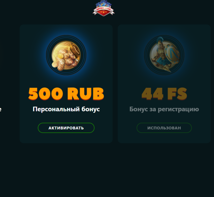Select the Бонус за регистрацию label
Viewport: 214px width, 197px height.
click(x=164, y=109)
